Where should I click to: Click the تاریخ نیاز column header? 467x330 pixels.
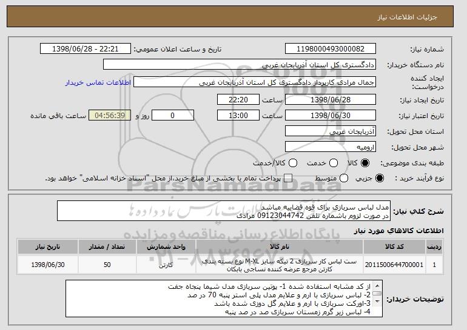(x=48, y=247)
